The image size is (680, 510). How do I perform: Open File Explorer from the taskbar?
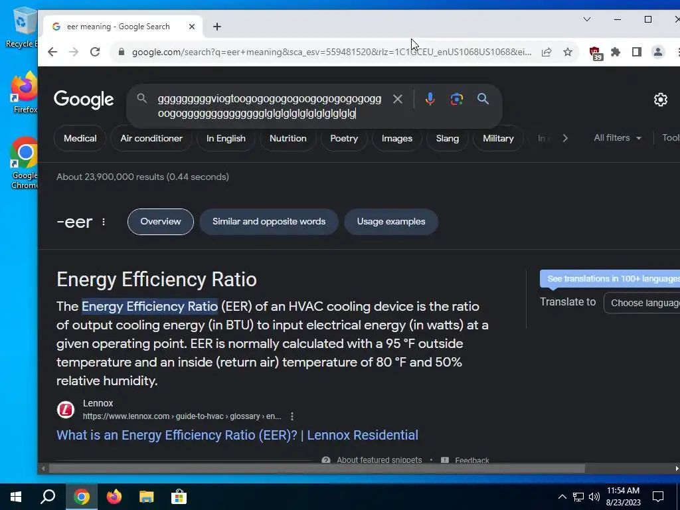[x=147, y=497]
